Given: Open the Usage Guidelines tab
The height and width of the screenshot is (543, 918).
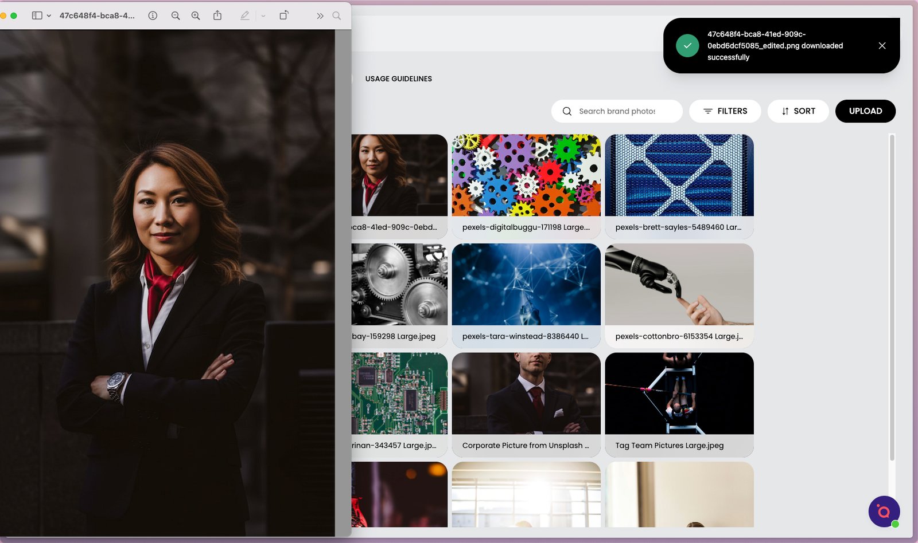Looking at the screenshot, I should pos(398,78).
